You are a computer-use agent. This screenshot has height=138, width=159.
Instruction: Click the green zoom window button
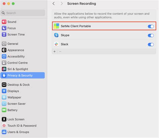pos(13,4)
